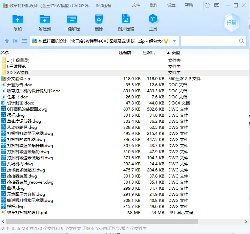
Task: Open the 设置 menu
Action: (x=171, y=5)
